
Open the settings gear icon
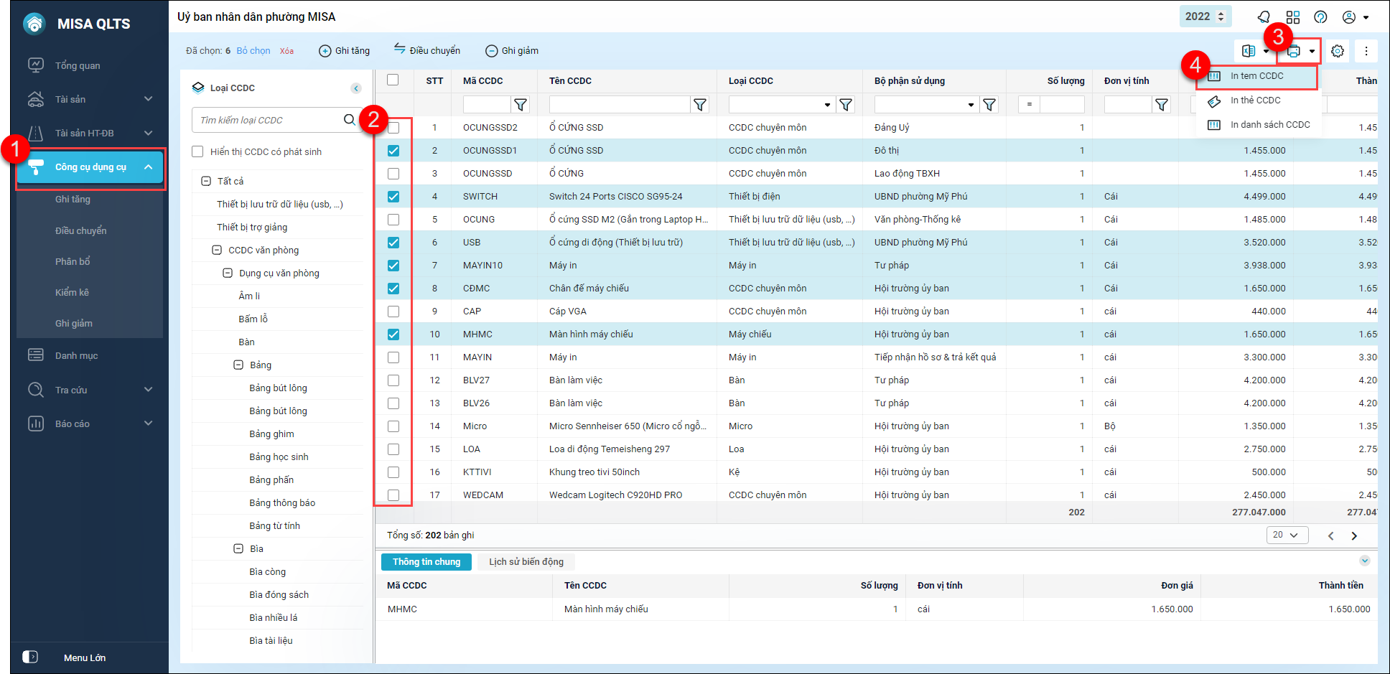coord(1337,51)
